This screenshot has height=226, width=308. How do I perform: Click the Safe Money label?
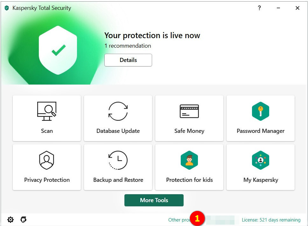[x=189, y=131]
